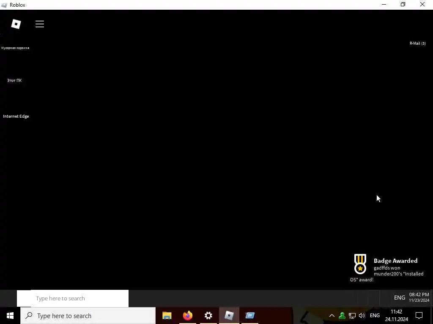Minimize the Roblox window

coord(384,5)
